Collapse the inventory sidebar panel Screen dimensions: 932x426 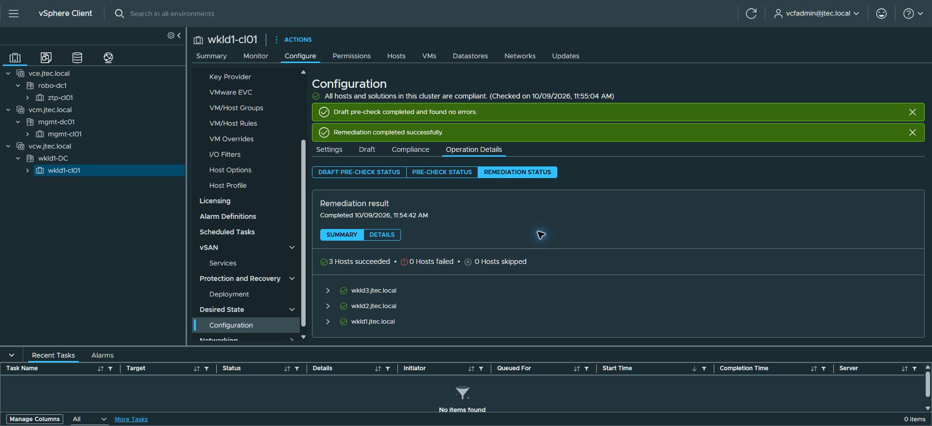[x=179, y=35]
